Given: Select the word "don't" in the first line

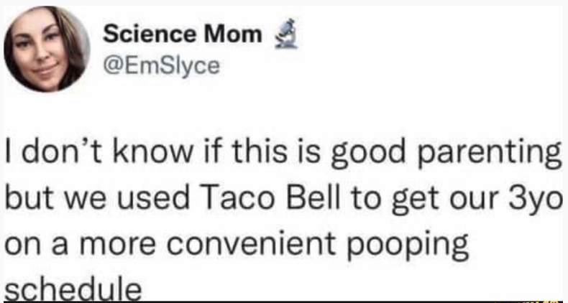Looking at the screenshot, I should (64, 152).
